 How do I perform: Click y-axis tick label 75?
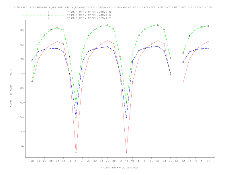tap(22, 59)
